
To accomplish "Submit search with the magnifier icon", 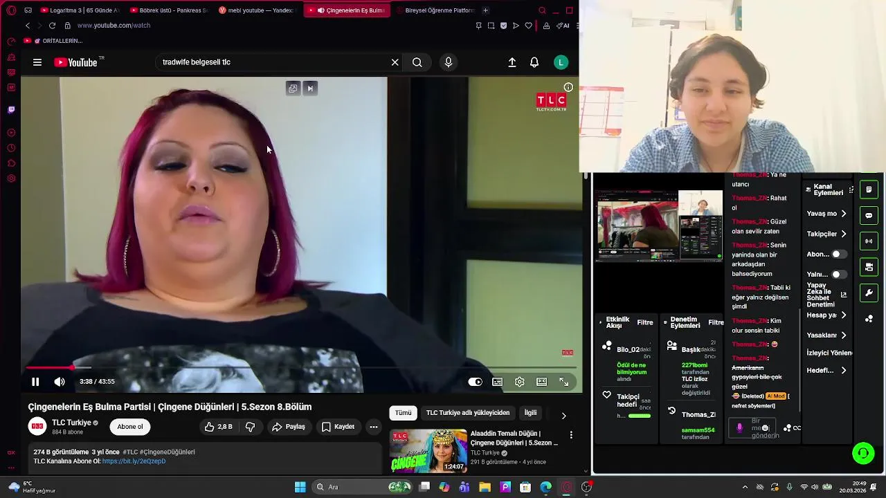I will pyautogui.click(x=417, y=62).
